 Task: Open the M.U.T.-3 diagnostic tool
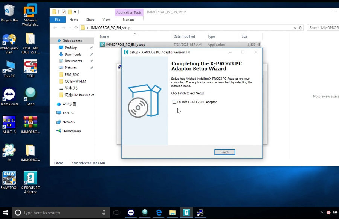(x=9, y=123)
